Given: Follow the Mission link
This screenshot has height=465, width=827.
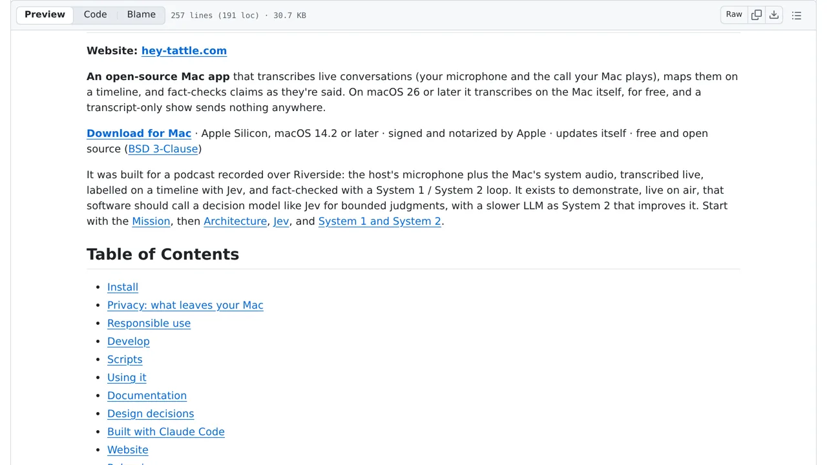Looking at the screenshot, I should coord(151,221).
